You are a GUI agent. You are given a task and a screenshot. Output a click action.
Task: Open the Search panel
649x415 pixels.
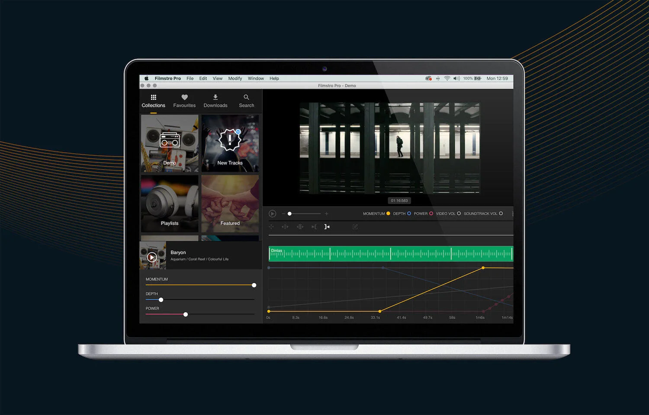click(x=246, y=101)
